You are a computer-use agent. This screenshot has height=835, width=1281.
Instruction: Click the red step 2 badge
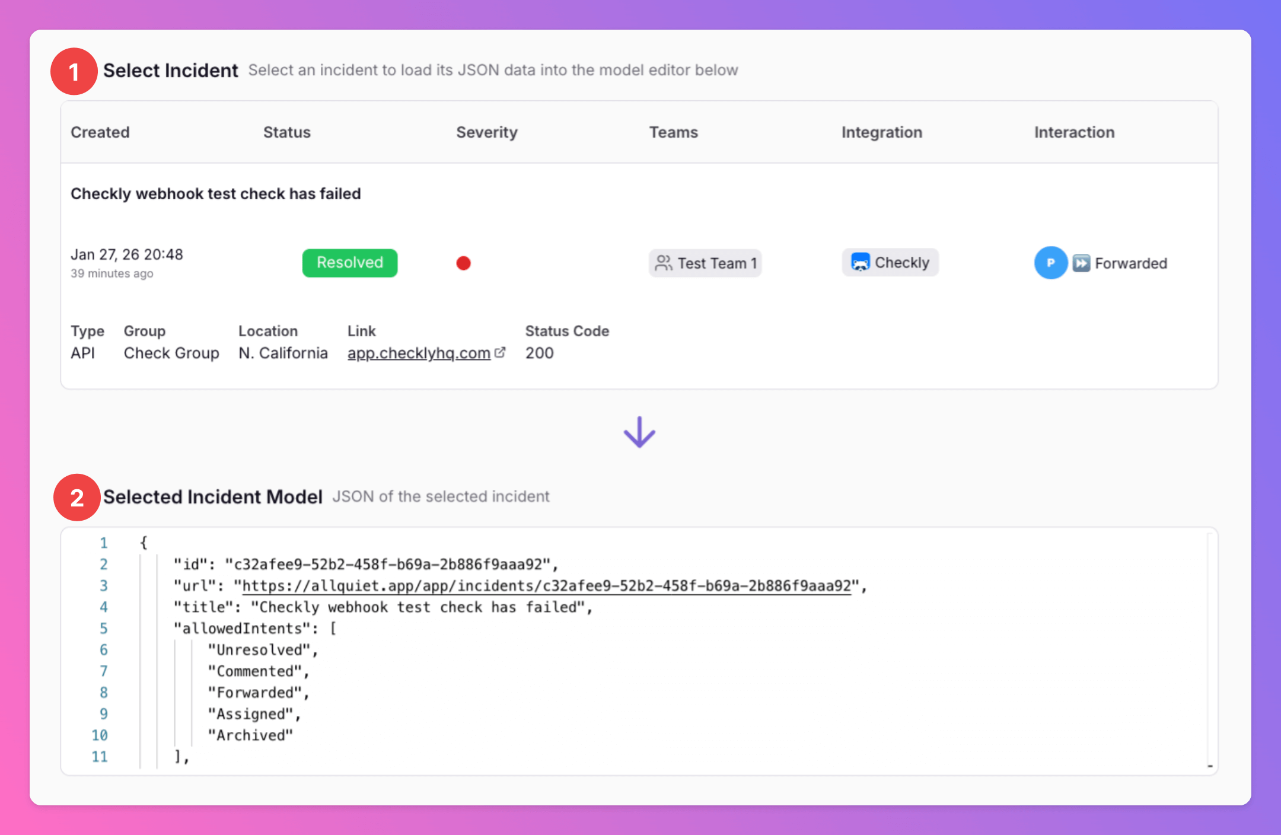pyautogui.click(x=77, y=497)
